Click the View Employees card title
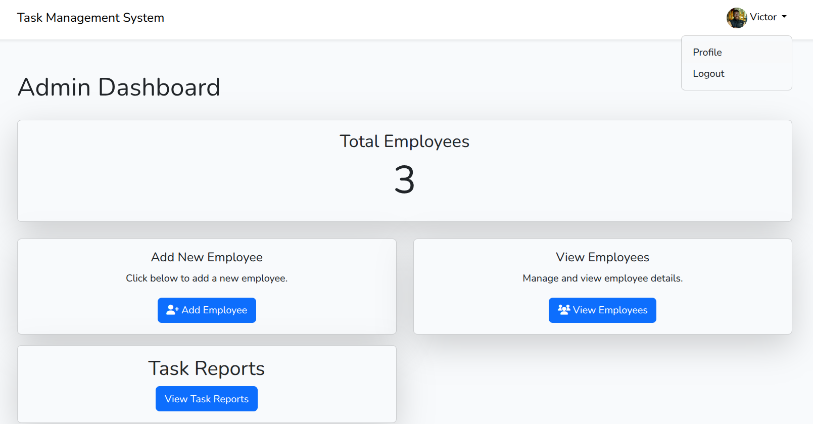Viewport: 813px width, 424px height. point(602,257)
